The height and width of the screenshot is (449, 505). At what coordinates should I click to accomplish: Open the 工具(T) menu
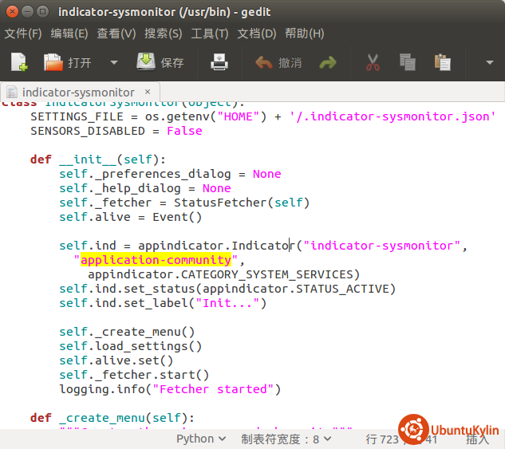coord(210,33)
